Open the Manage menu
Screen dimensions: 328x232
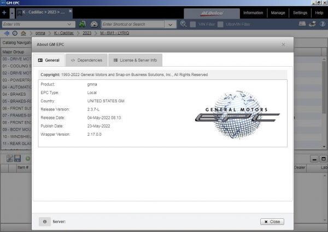pyautogui.click(x=278, y=13)
